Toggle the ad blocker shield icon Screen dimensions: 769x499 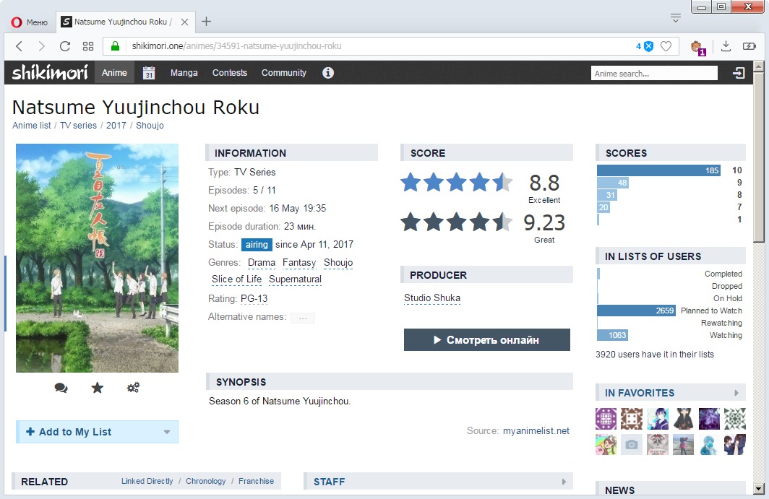tap(648, 46)
